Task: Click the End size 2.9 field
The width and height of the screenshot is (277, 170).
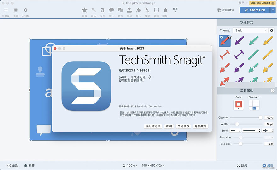Action: [269, 144]
